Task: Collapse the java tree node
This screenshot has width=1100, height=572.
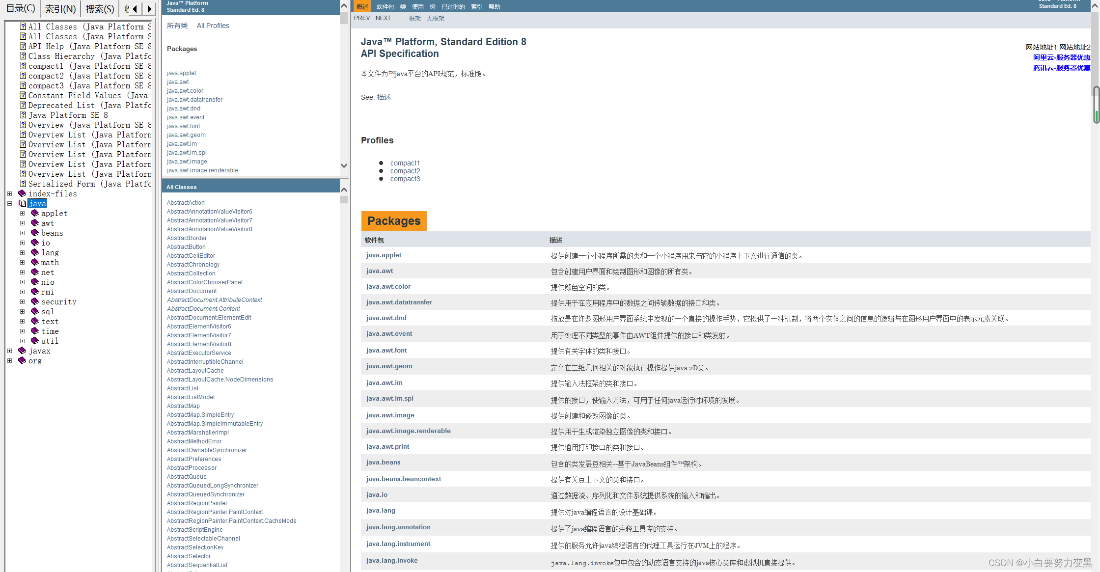Action: pyautogui.click(x=9, y=203)
